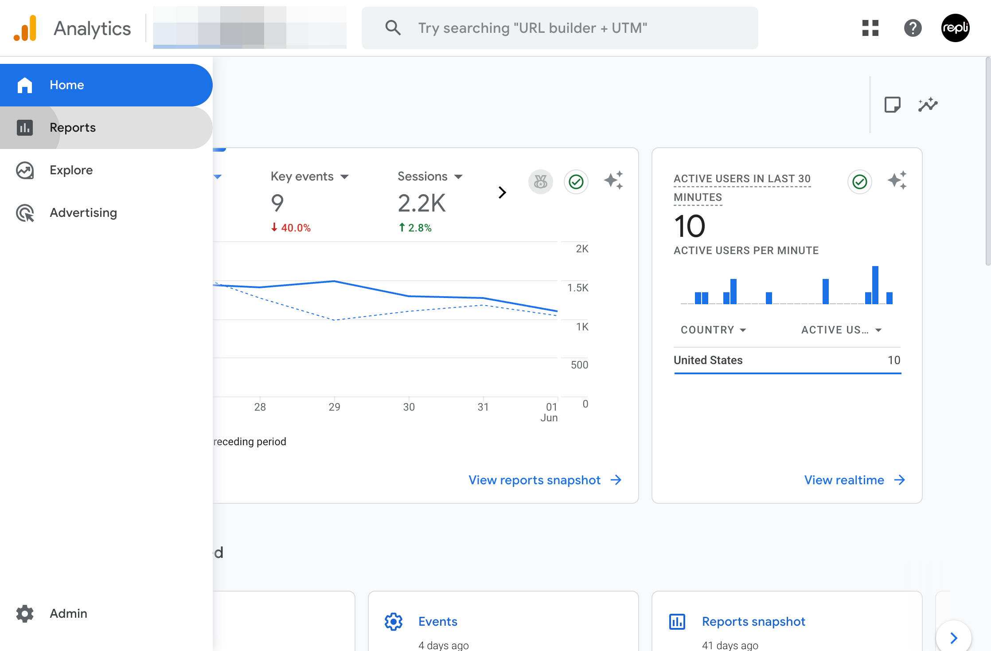Click ACTIVE USERS IN LAST 30 MINUTES label
The width and height of the screenshot is (991, 651).
(742, 188)
